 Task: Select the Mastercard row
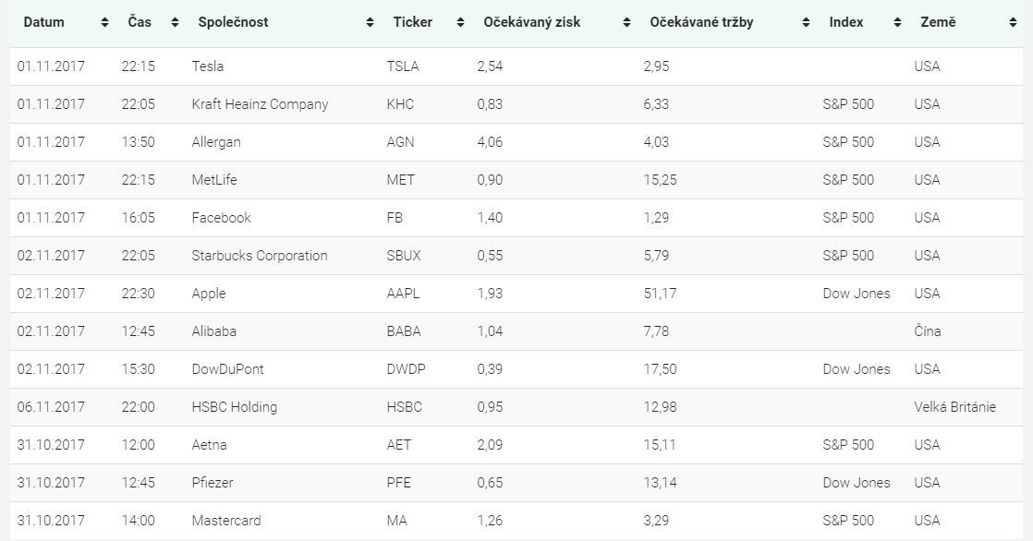pos(516,521)
